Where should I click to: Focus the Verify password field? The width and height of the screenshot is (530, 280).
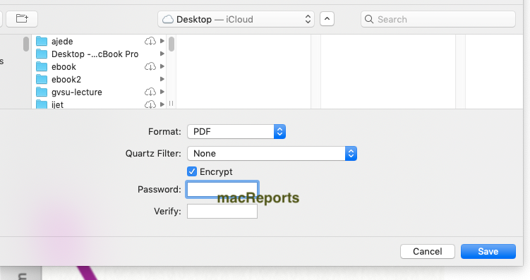(x=222, y=211)
